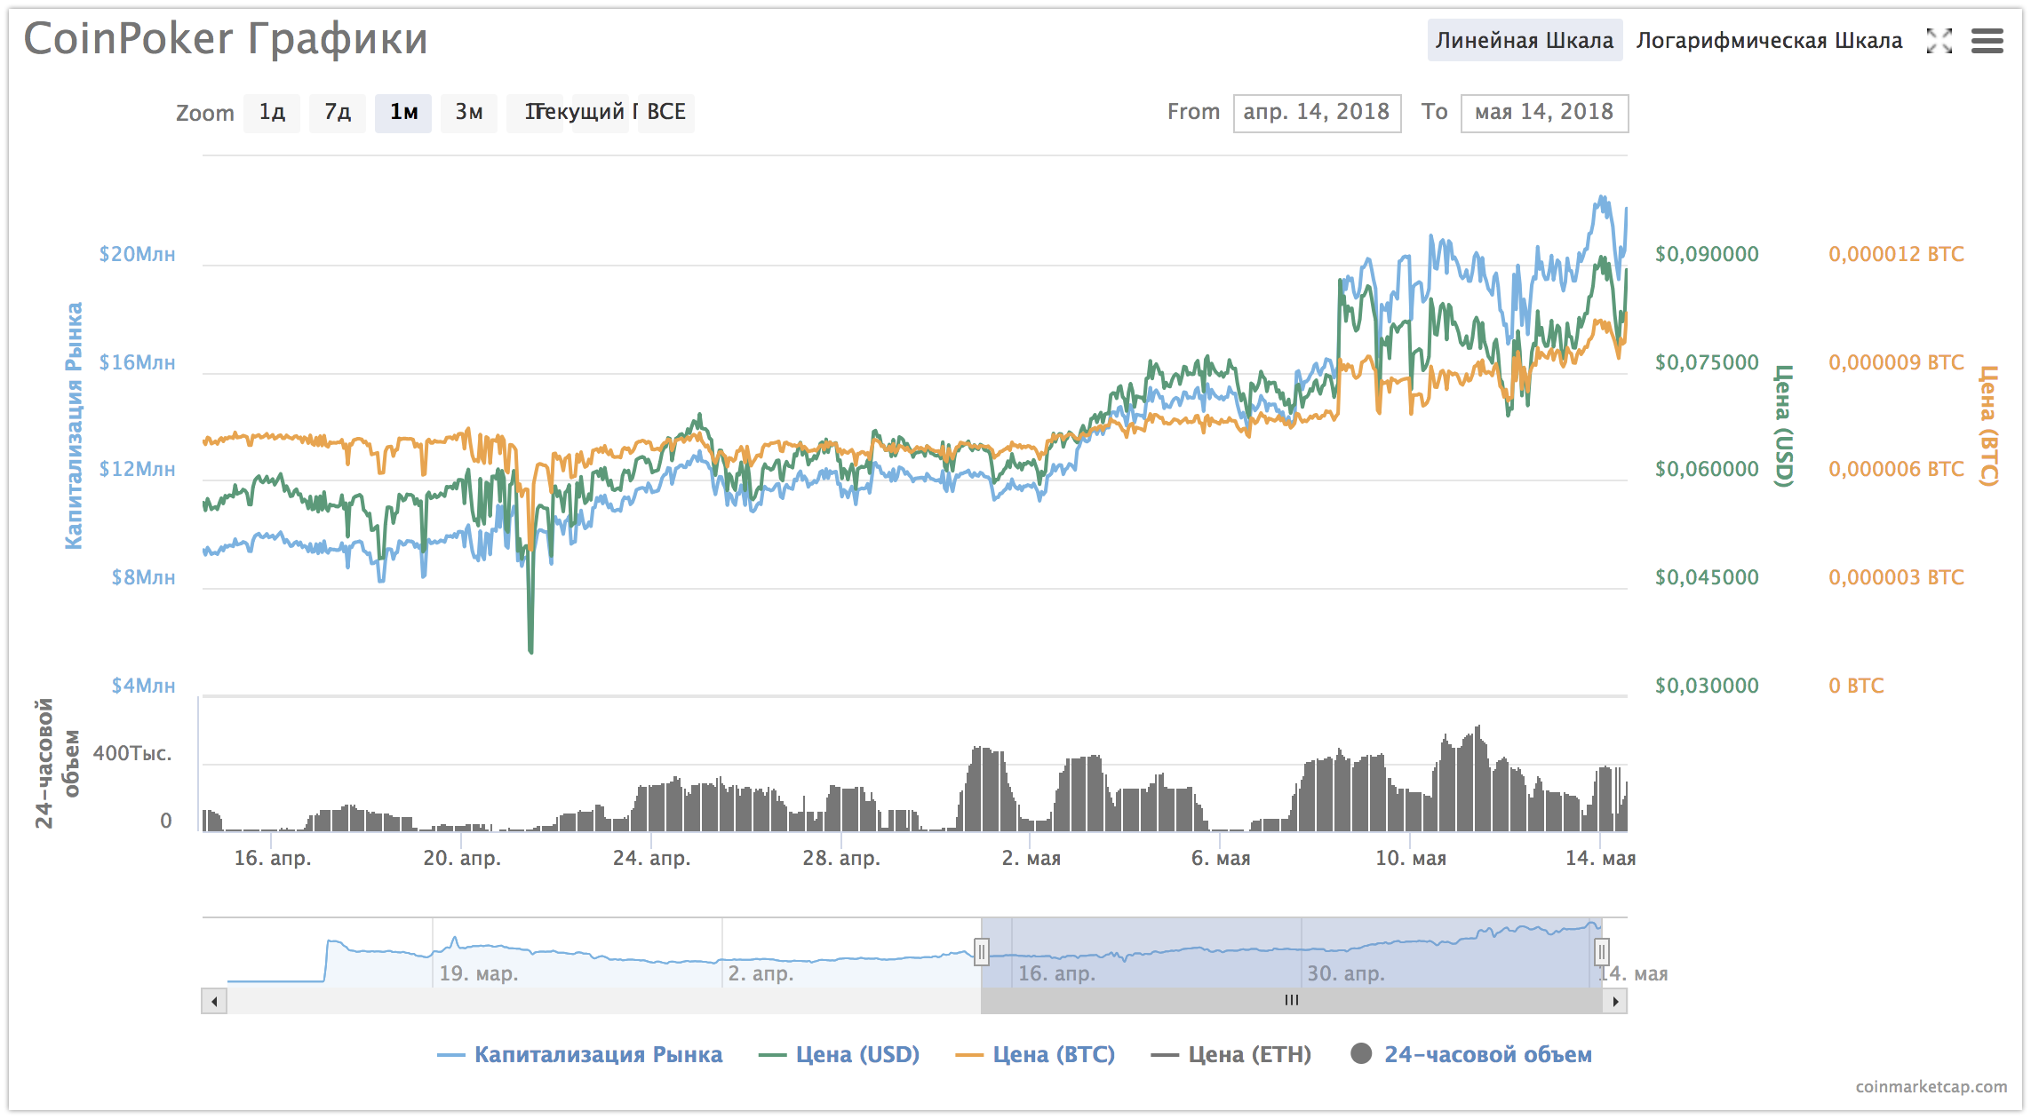The width and height of the screenshot is (2031, 1119).
Task: Set zoom to 3м
Action: 469,113
